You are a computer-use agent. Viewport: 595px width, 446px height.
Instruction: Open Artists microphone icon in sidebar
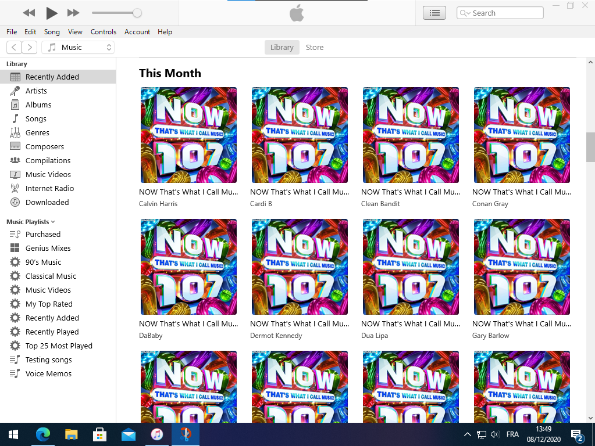(x=15, y=91)
